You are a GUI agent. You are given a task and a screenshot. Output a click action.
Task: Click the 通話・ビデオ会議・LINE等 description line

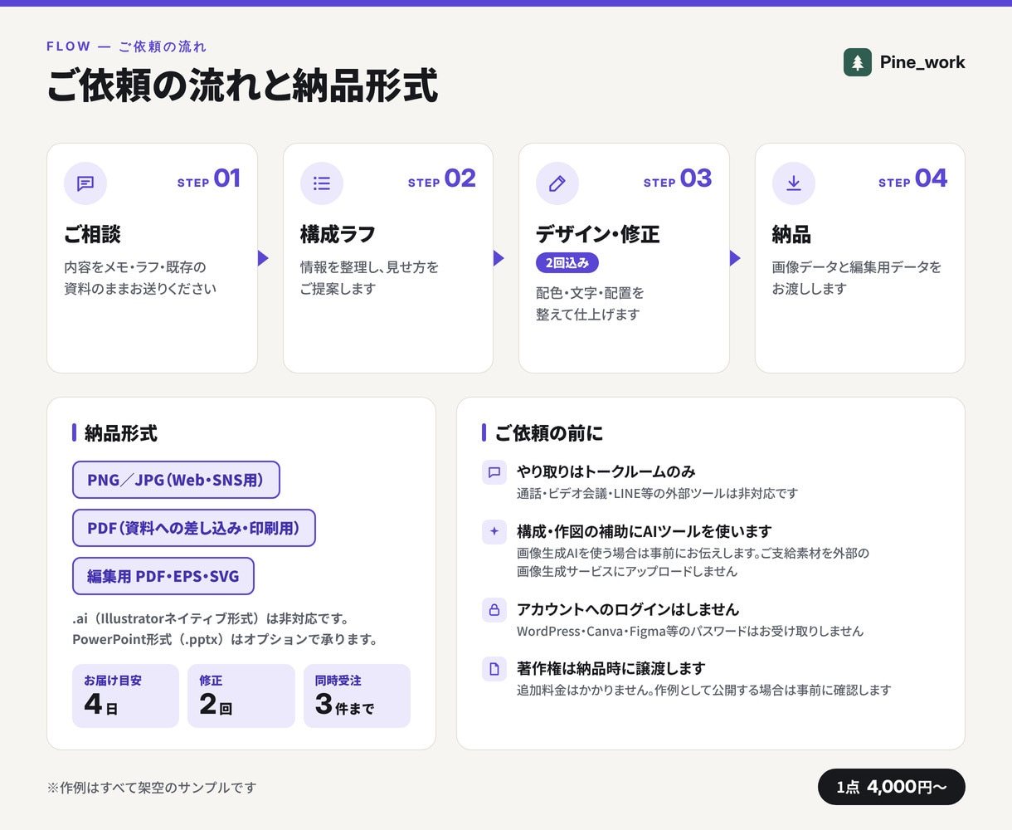(x=658, y=493)
